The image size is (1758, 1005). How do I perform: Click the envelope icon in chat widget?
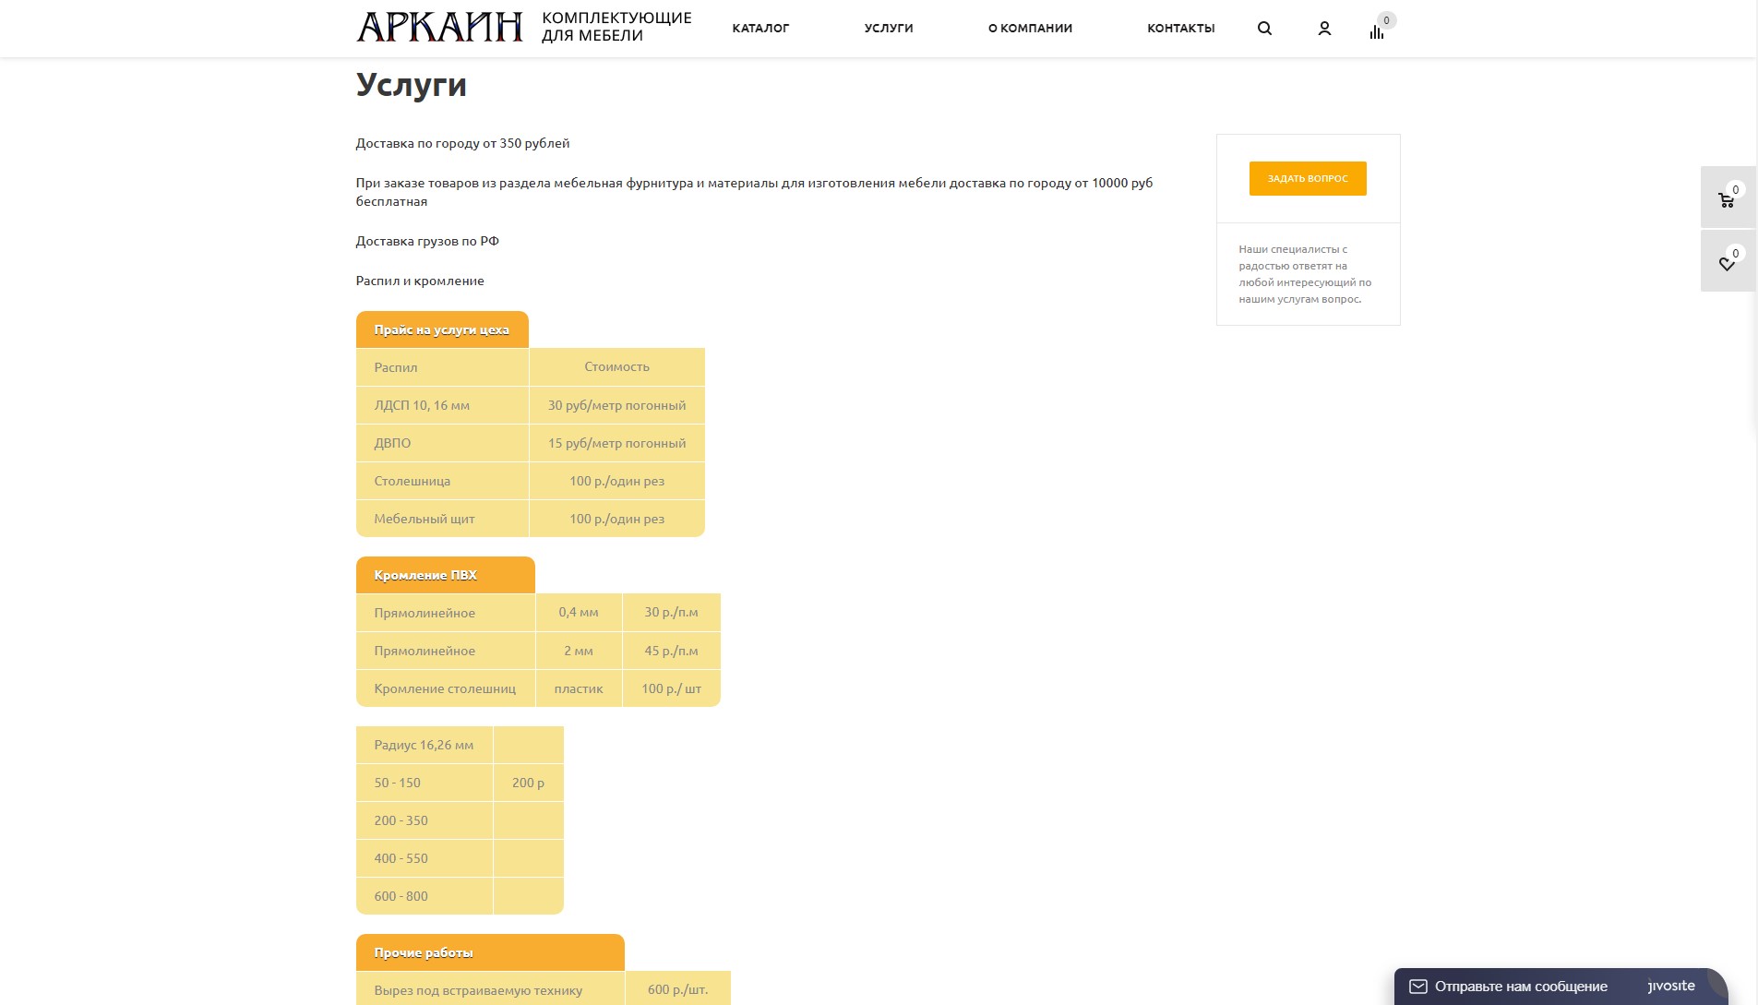pos(1417,987)
